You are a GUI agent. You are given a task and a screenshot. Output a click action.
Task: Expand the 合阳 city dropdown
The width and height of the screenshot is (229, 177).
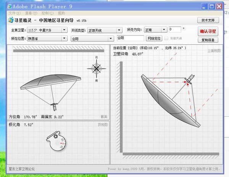(x=92, y=39)
